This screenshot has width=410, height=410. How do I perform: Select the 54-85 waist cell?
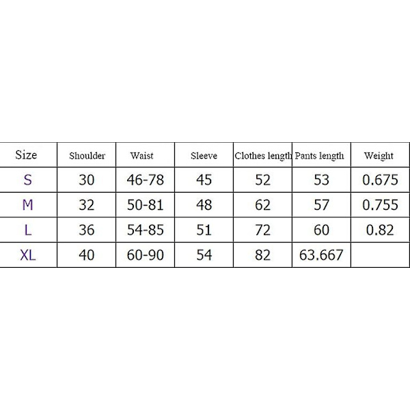point(145,230)
